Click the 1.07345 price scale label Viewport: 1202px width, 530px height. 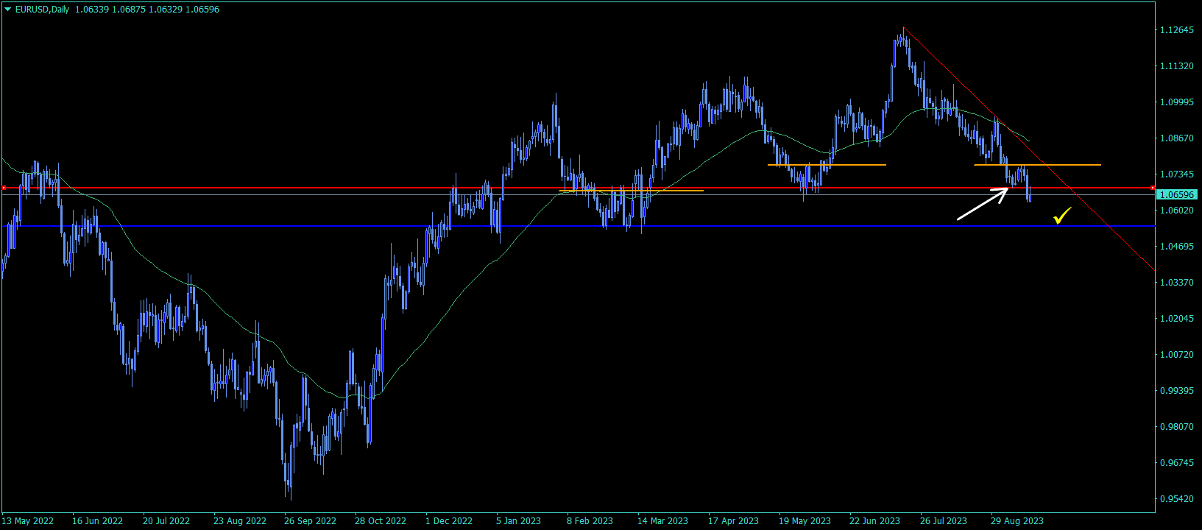[1176, 174]
